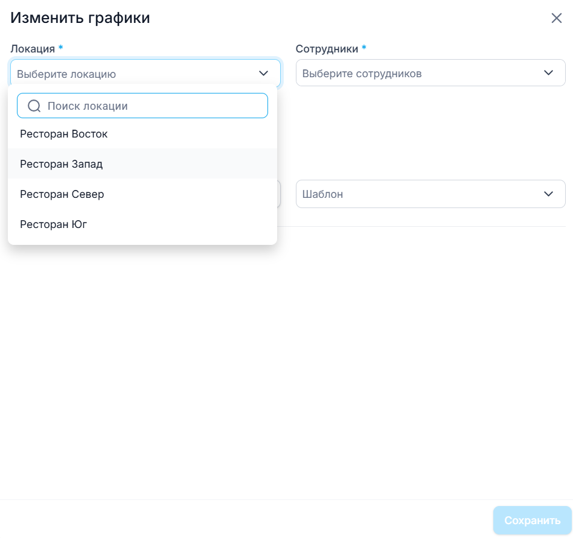The image size is (573, 538).
Task: Expand the Шаблон template dropdown
Action: point(423,194)
